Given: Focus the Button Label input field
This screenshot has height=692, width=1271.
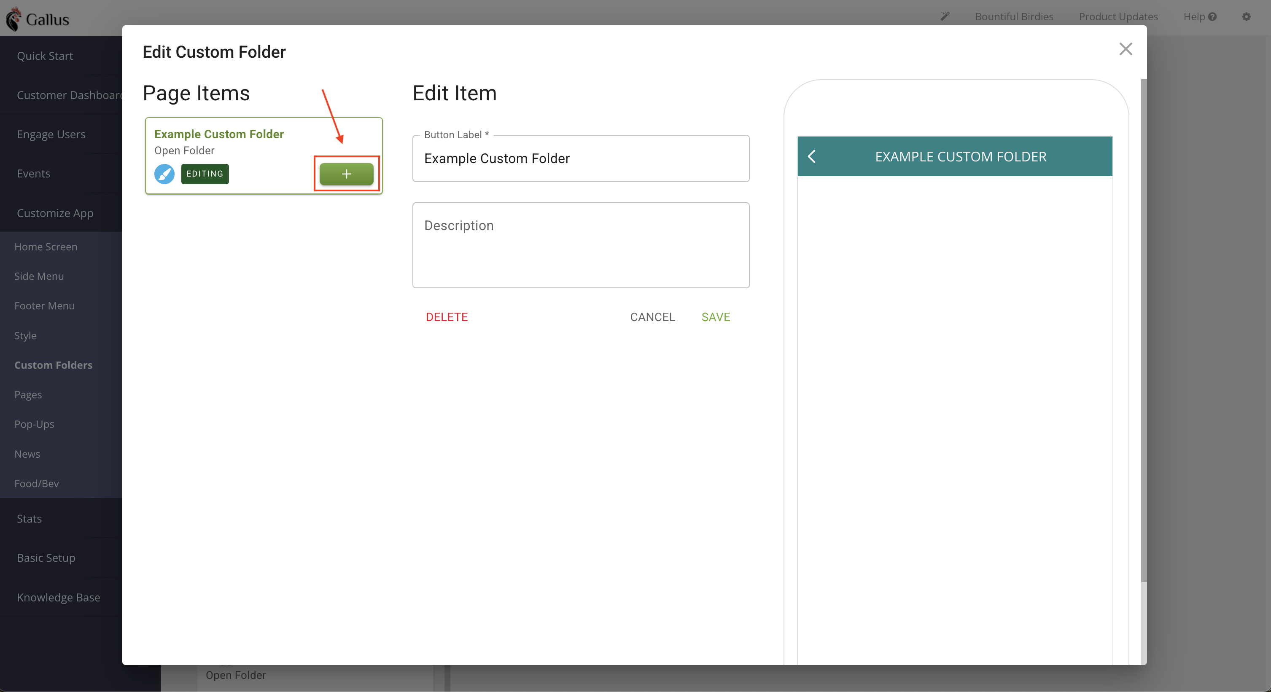Looking at the screenshot, I should coord(581,158).
